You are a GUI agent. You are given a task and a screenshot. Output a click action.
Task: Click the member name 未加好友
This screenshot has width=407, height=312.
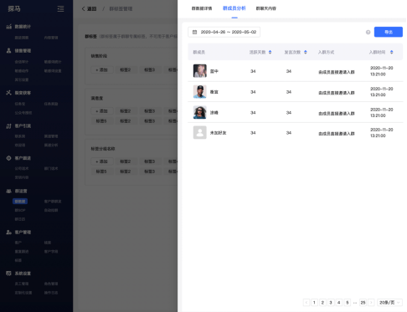tap(219, 133)
